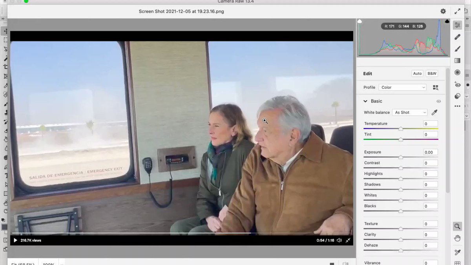The image size is (471, 265).
Task: Browse profiles grid icon
Action: pos(435,88)
